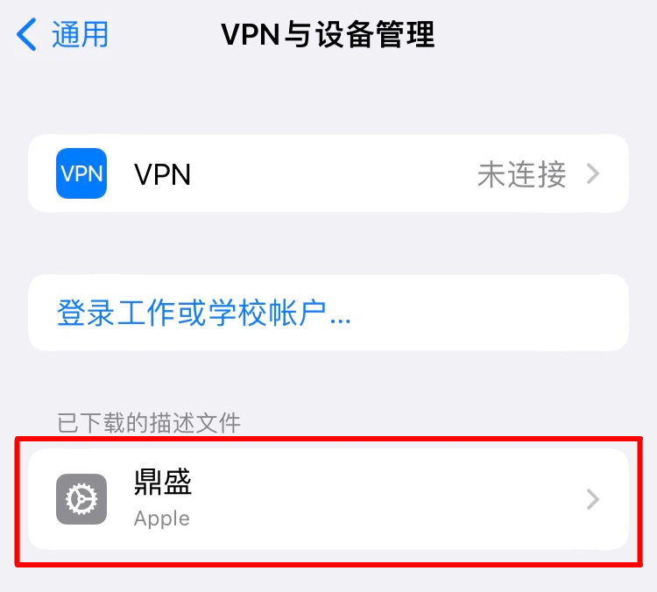Go back to 通用 settings
The image size is (657, 592).
(x=62, y=34)
